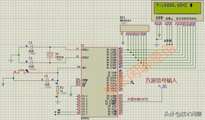
Task: Select capacitor C2 symbol
Action: click(32, 63)
